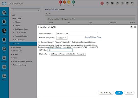Expand the Fabric A tree node
This screenshot has height=98, width=138.
13,22
